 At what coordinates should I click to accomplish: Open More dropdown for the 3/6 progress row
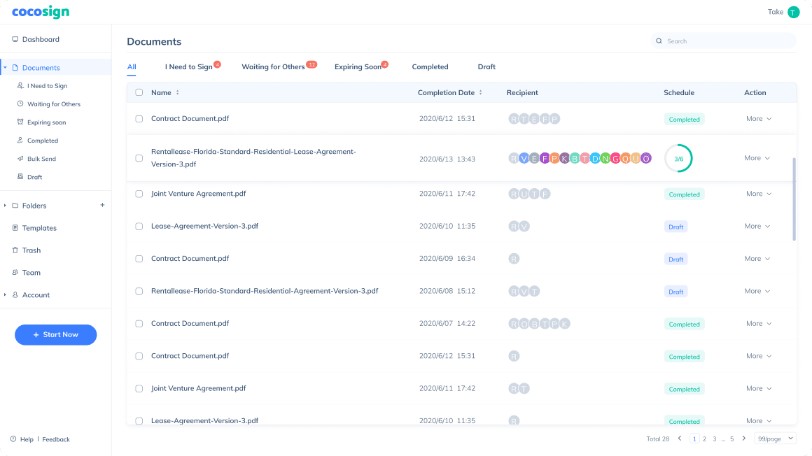click(x=757, y=158)
